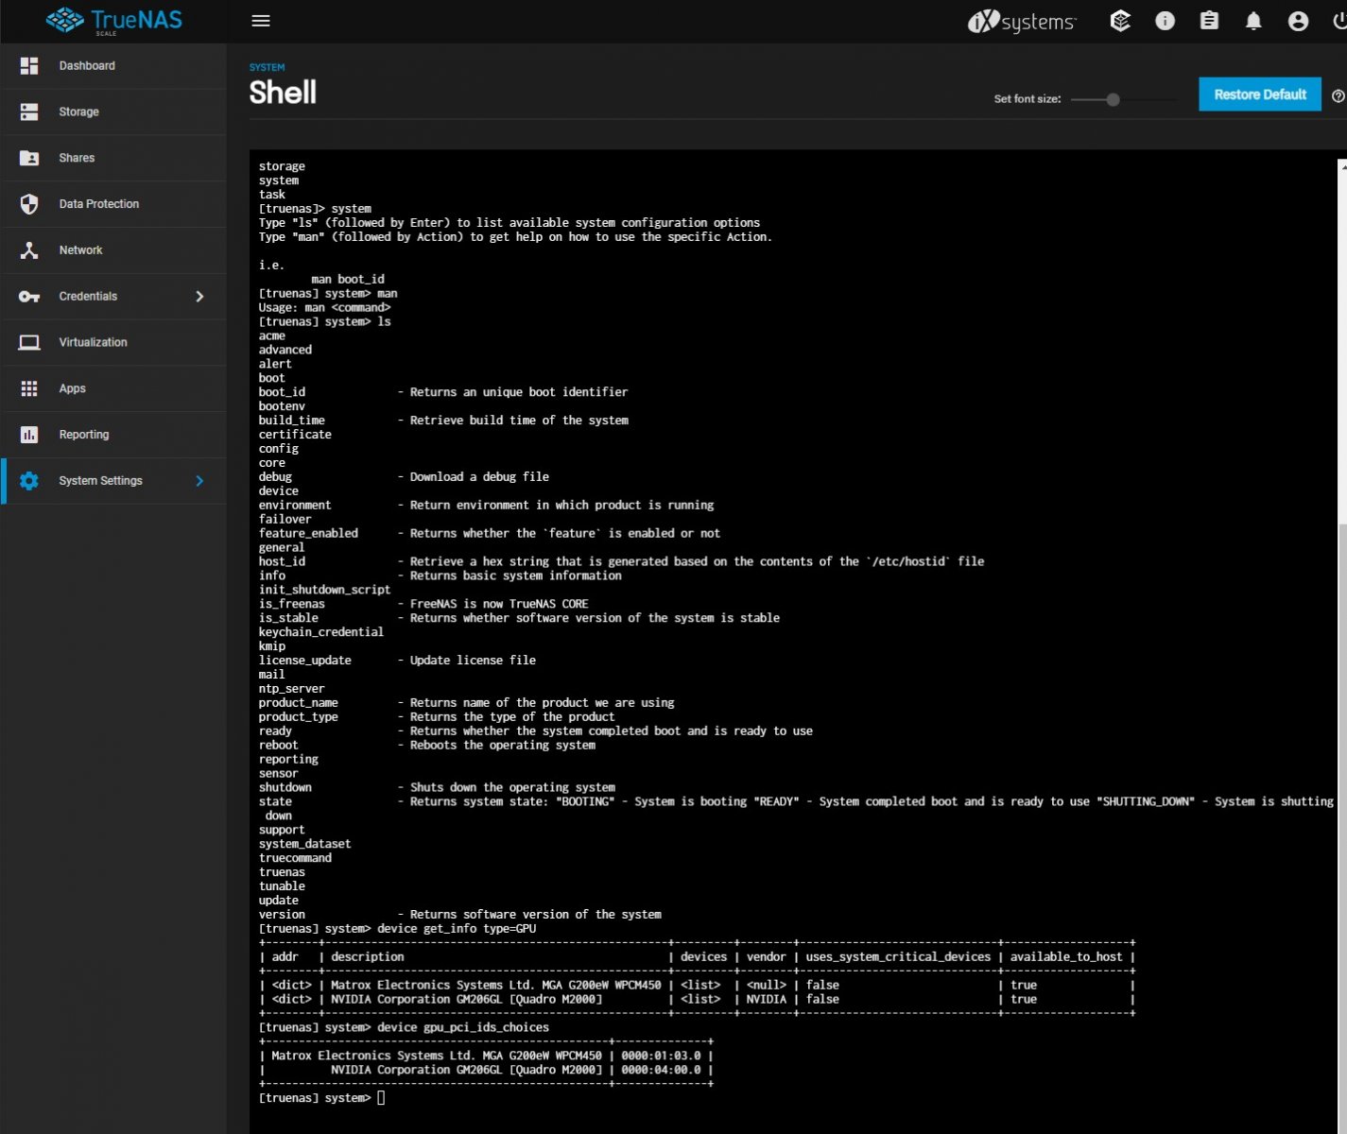The image size is (1347, 1134).
Task: Click the 'device get_info type=GPU' command text
Action: [x=457, y=929]
